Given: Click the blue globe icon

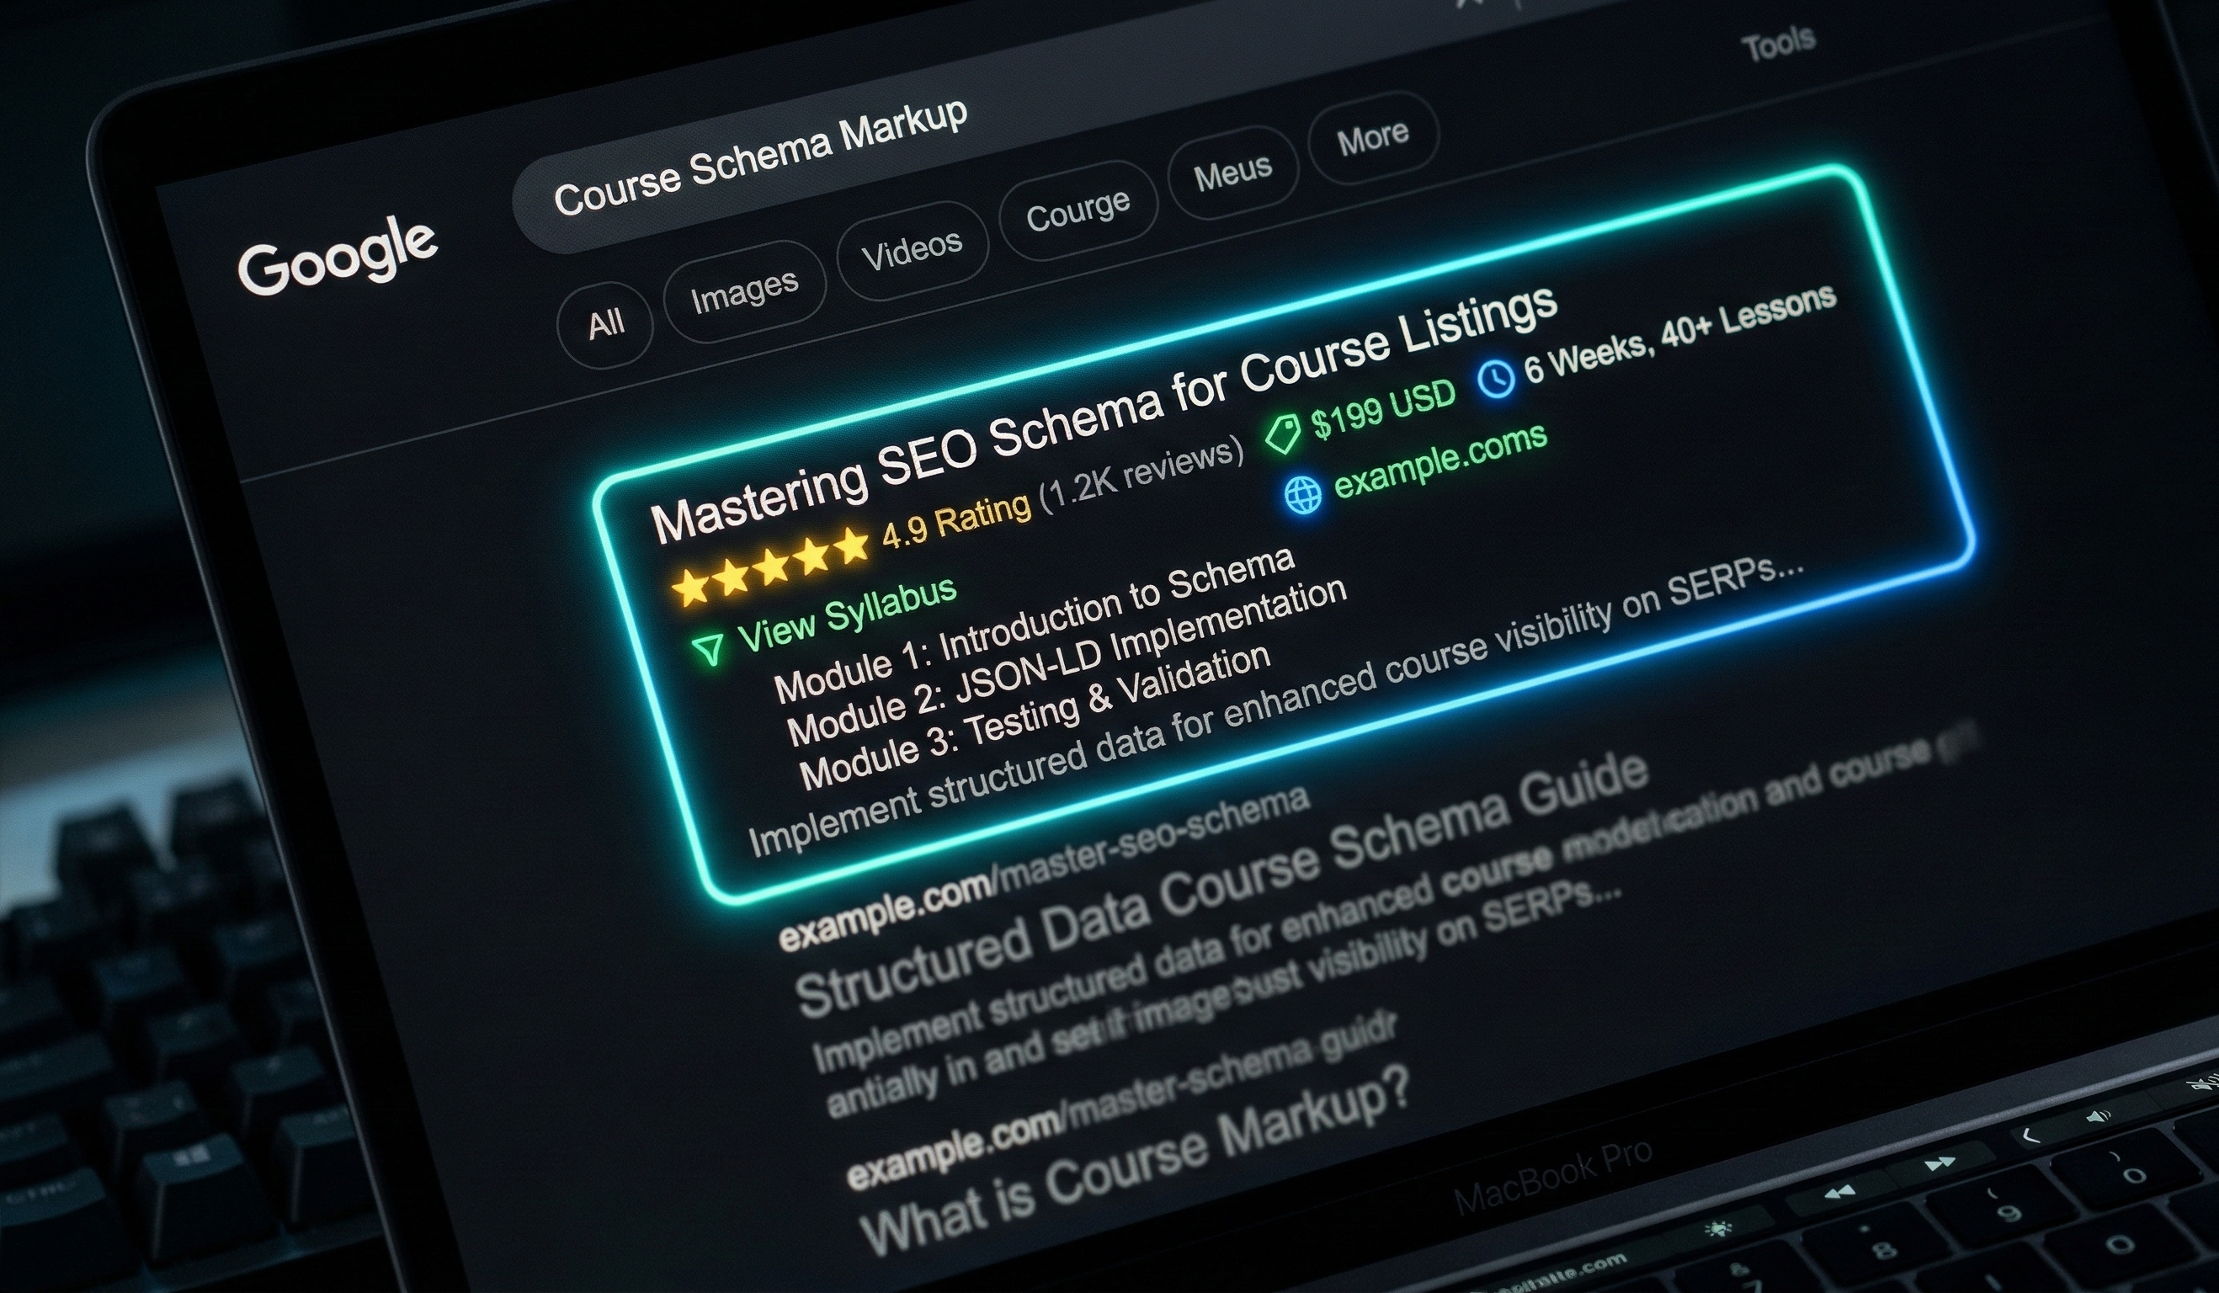Looking at the screenshot, I should [1303, 494].
